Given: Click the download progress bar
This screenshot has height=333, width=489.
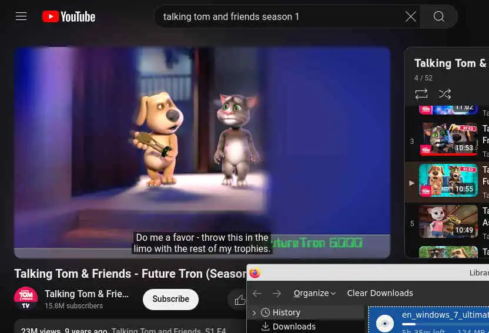Looking at the screenshot, I should (x=446, y=324).
